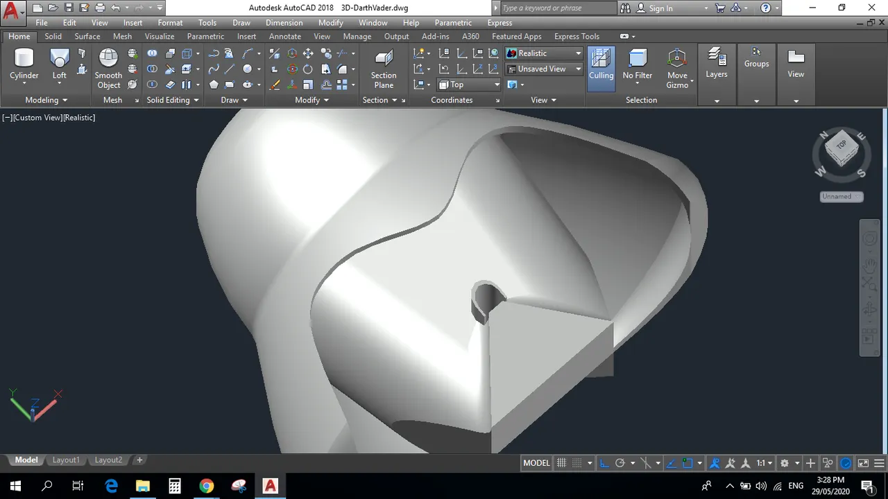Open the Top UCS dropdown
Screen dimensions: 888x499
[469, 85]
